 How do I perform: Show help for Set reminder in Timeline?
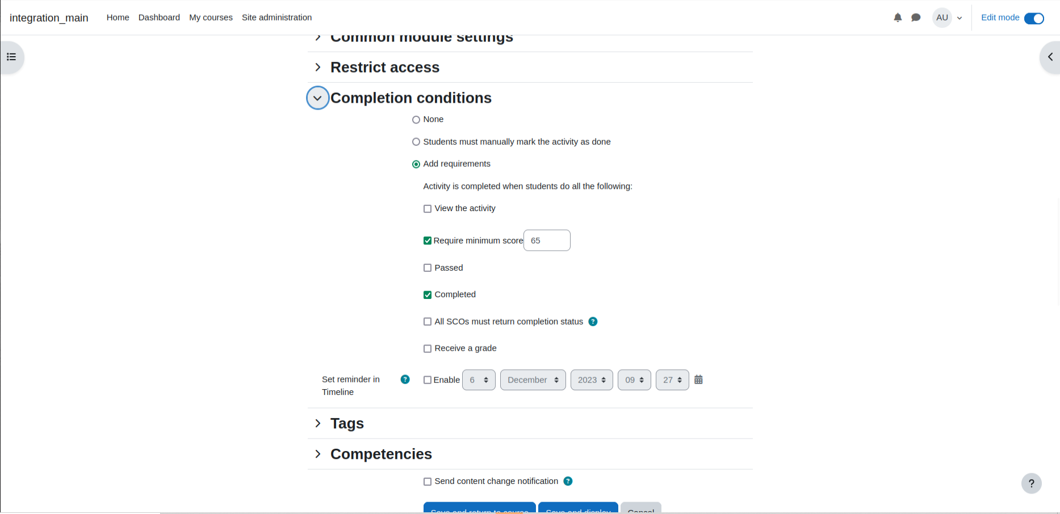click(405, 380)
